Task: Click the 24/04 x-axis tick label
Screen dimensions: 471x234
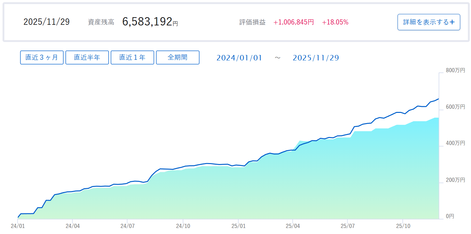Action: click(72, 226)
